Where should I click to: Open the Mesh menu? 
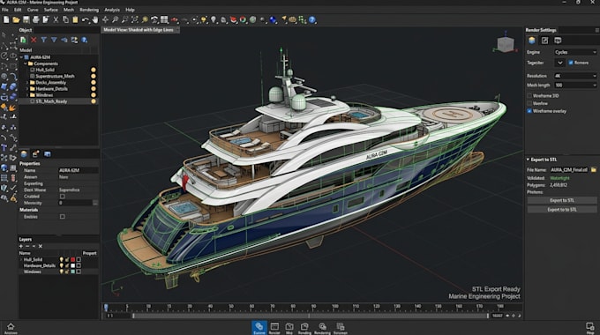click(69, 10)
